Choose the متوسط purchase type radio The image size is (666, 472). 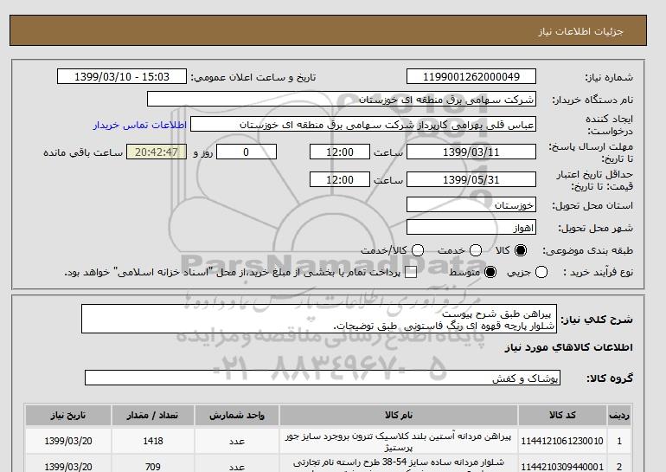tap(490, 272)
